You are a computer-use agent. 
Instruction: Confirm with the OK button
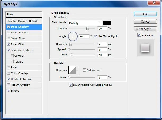coord(145,14)
